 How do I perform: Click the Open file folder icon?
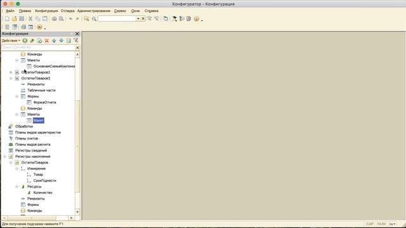coord(15,18)
